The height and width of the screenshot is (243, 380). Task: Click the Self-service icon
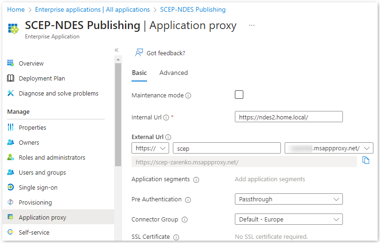[10, 232]
